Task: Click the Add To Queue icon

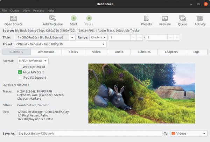Action: pyautogui.click(x=52, y=18)
